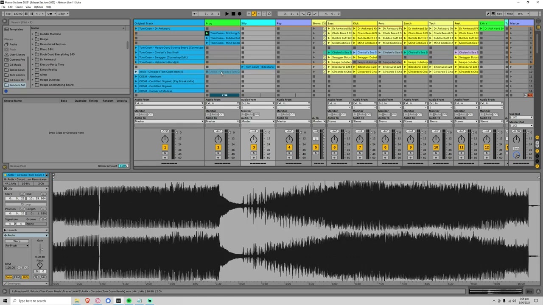The height and width of the screenshot is (305, 543).
Task: Click the Set button for clip Start
Action: (x=22, y=194)
